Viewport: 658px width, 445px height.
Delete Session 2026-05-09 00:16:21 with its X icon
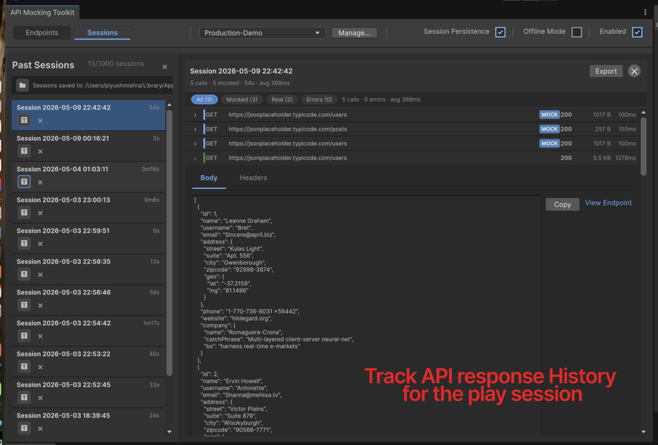tap(40, 151)
